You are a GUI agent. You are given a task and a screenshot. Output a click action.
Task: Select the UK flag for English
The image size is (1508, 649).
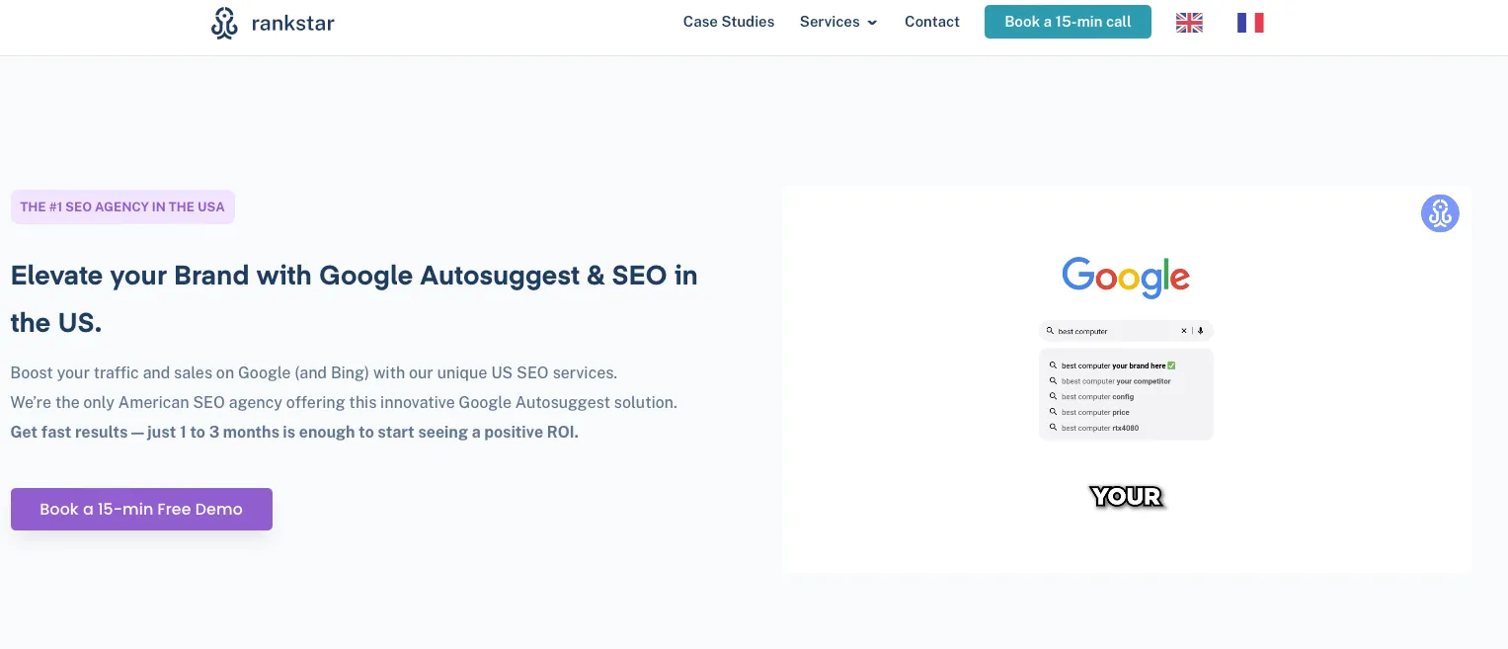(x=1189, y=22)
